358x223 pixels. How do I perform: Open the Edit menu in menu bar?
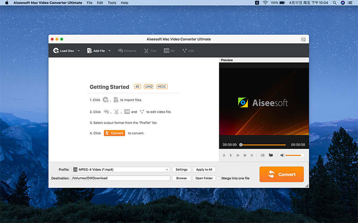click(100, 3)
